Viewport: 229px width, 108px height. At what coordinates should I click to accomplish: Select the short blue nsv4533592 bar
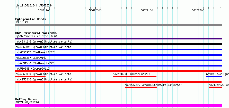[214, 77]
